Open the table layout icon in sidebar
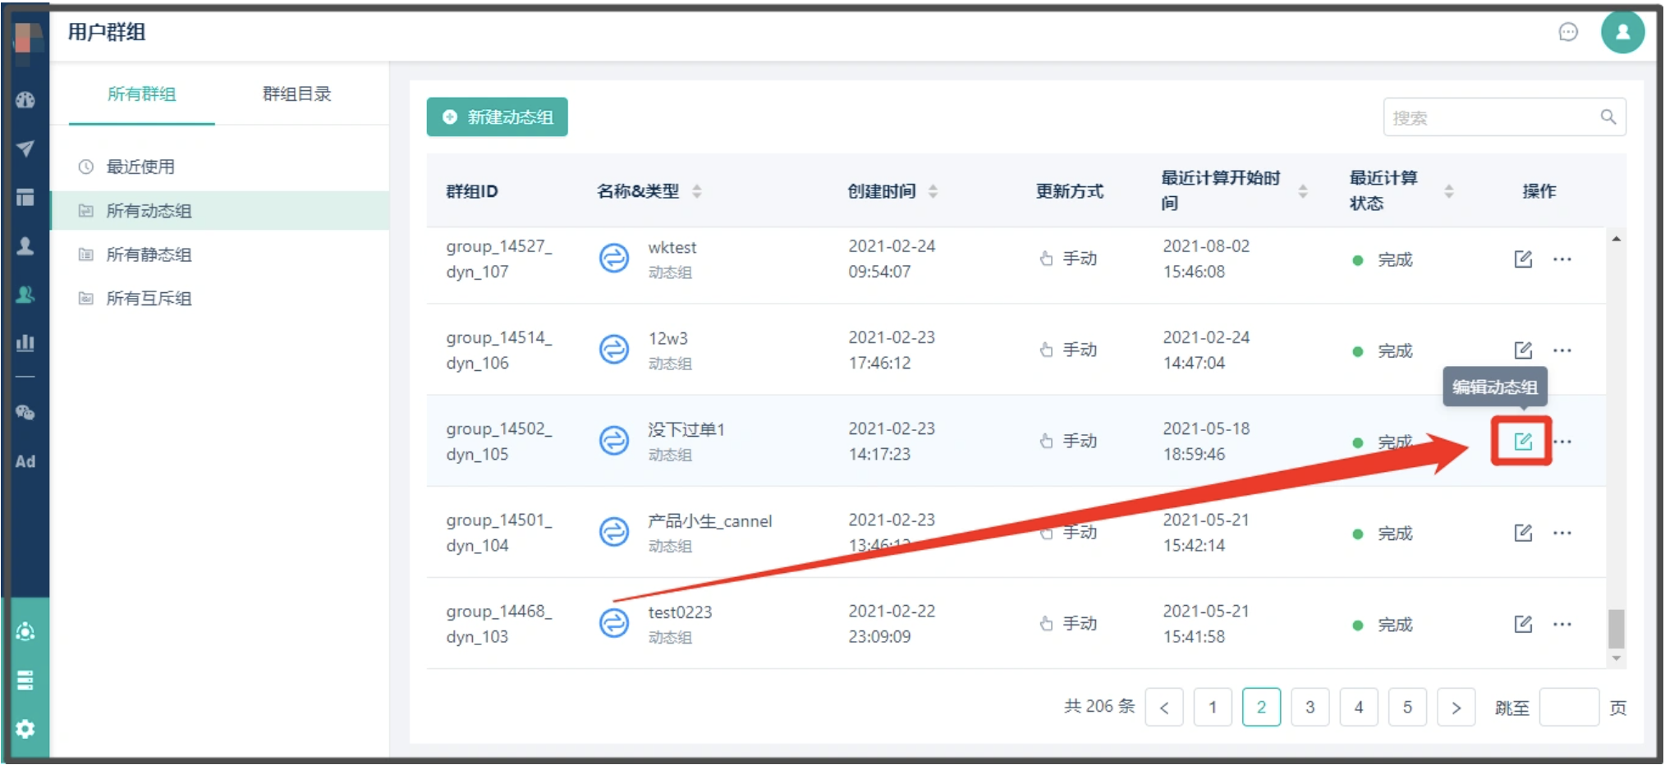Viewport: 1665px width, 765px height. (x=25, y=197)
